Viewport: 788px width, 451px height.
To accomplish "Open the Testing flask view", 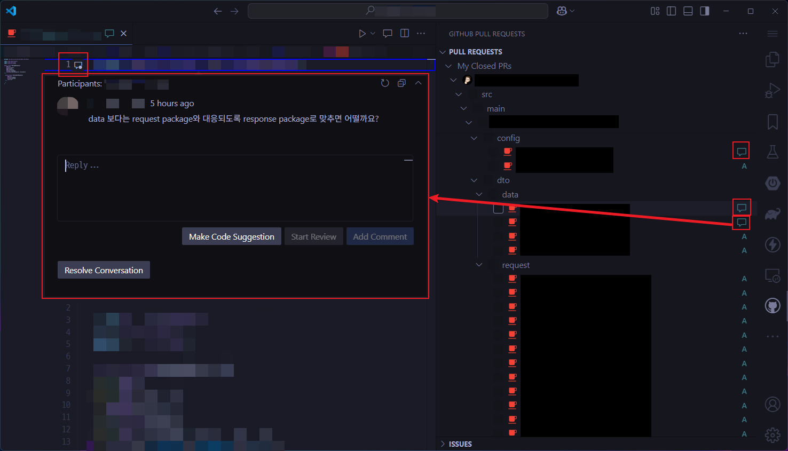I will pyautogui.click(x=773, y=152).
